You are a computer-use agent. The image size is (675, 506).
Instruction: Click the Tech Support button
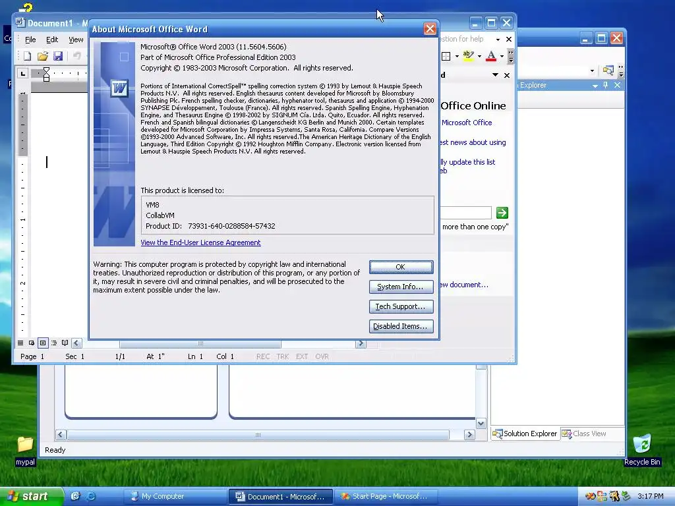(401, 306)
